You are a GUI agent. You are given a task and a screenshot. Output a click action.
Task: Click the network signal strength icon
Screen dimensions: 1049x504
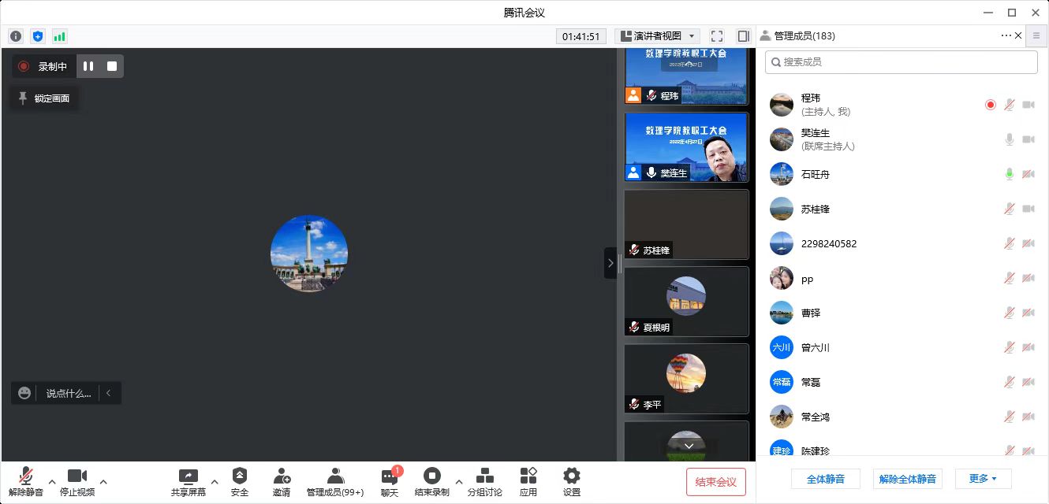(x=60, y=36)
